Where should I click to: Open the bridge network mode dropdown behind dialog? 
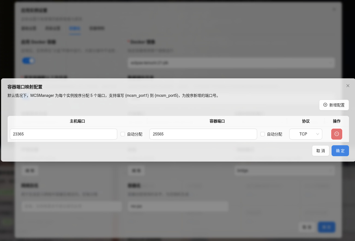click(x=284, y=171)
